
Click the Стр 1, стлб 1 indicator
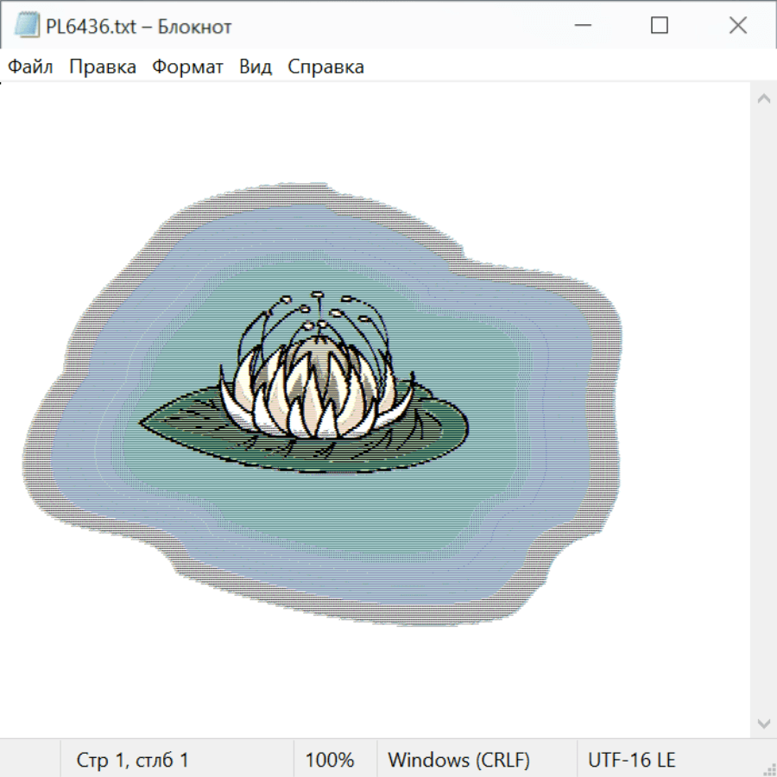point(132,761)
